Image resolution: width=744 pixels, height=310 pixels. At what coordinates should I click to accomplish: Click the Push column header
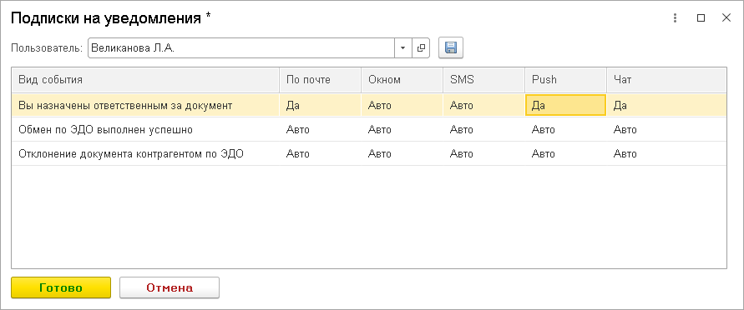(565, 80)
